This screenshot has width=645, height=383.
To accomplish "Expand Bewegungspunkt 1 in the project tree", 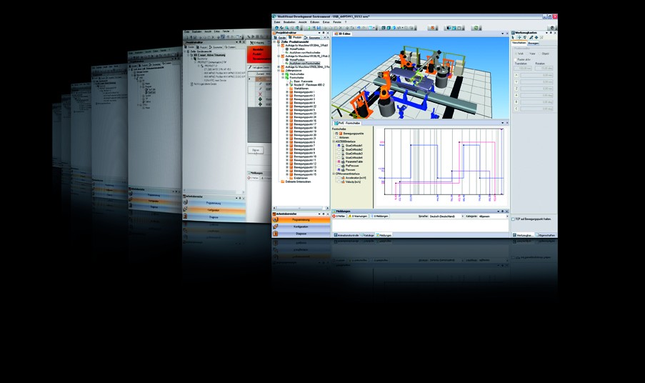I will tap(287, 91).
